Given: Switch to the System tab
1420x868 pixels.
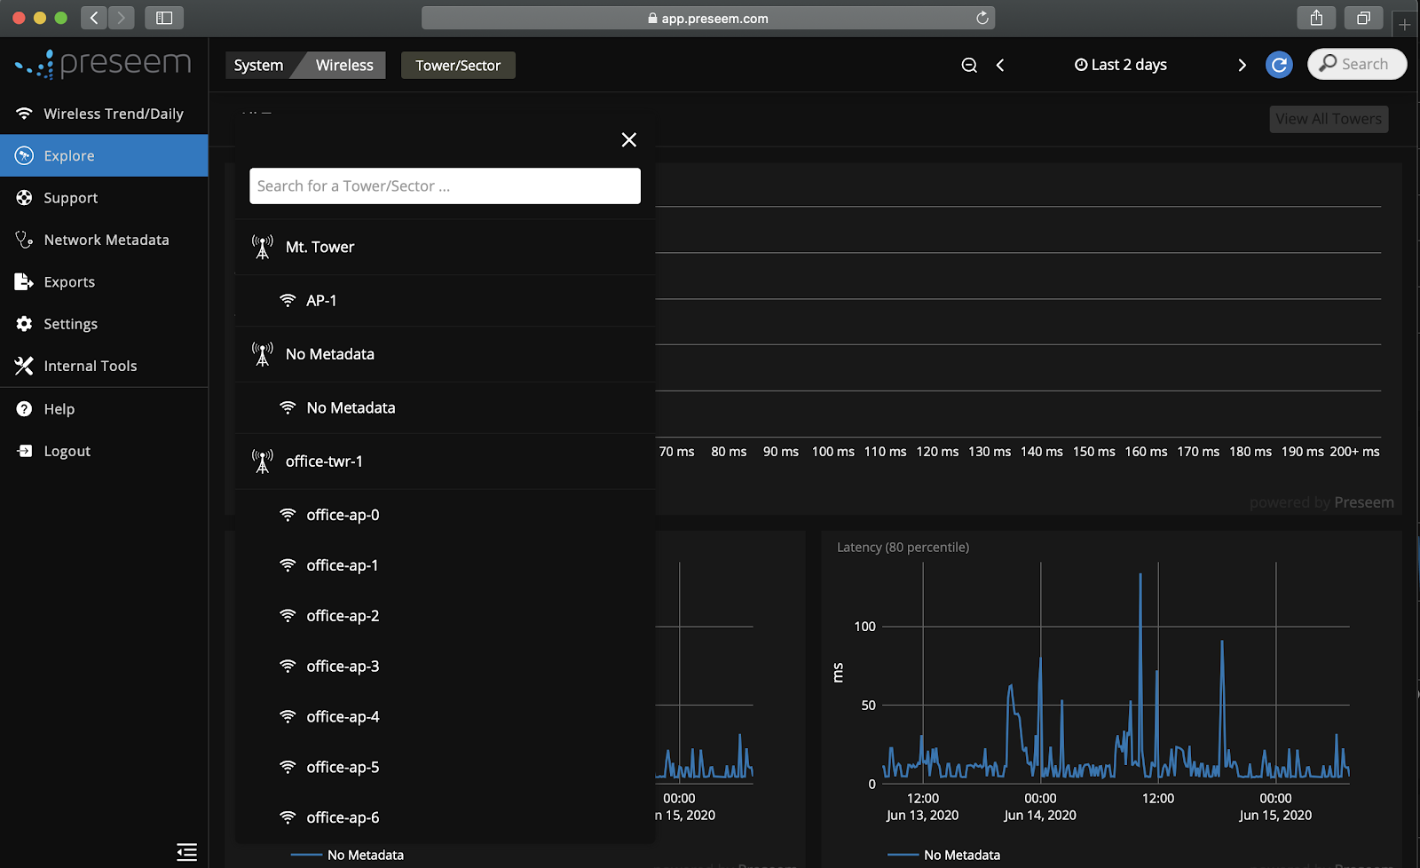Looking at the screenshot, I should 258,65.
